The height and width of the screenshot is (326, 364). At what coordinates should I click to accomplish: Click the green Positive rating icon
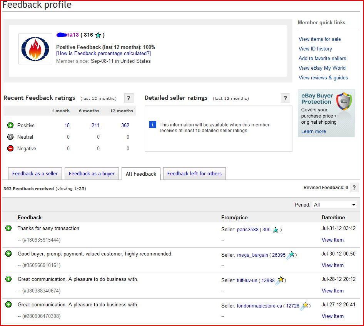(10, 125)
